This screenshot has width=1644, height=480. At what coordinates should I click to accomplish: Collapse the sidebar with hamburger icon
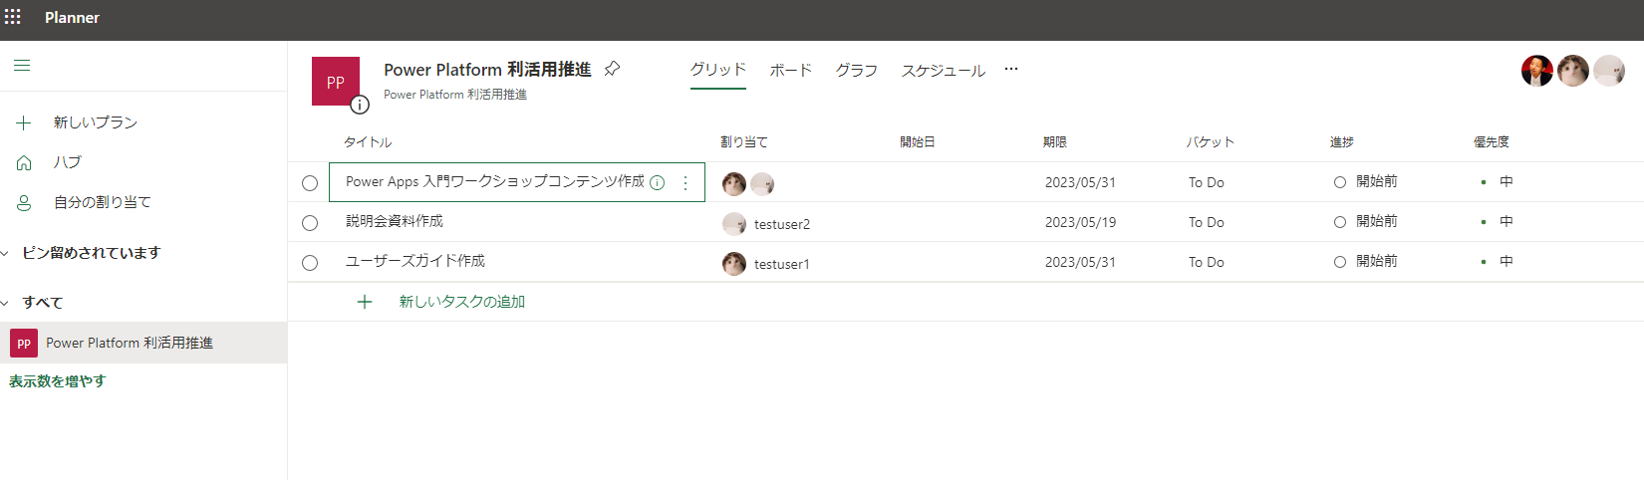[x=22, y=66]
